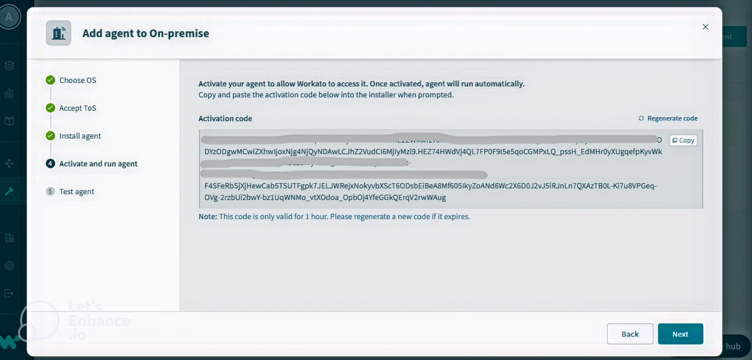This screenshot has width=752, height=360.
Task: Click the connections network icon
Action: click(9, 163)
